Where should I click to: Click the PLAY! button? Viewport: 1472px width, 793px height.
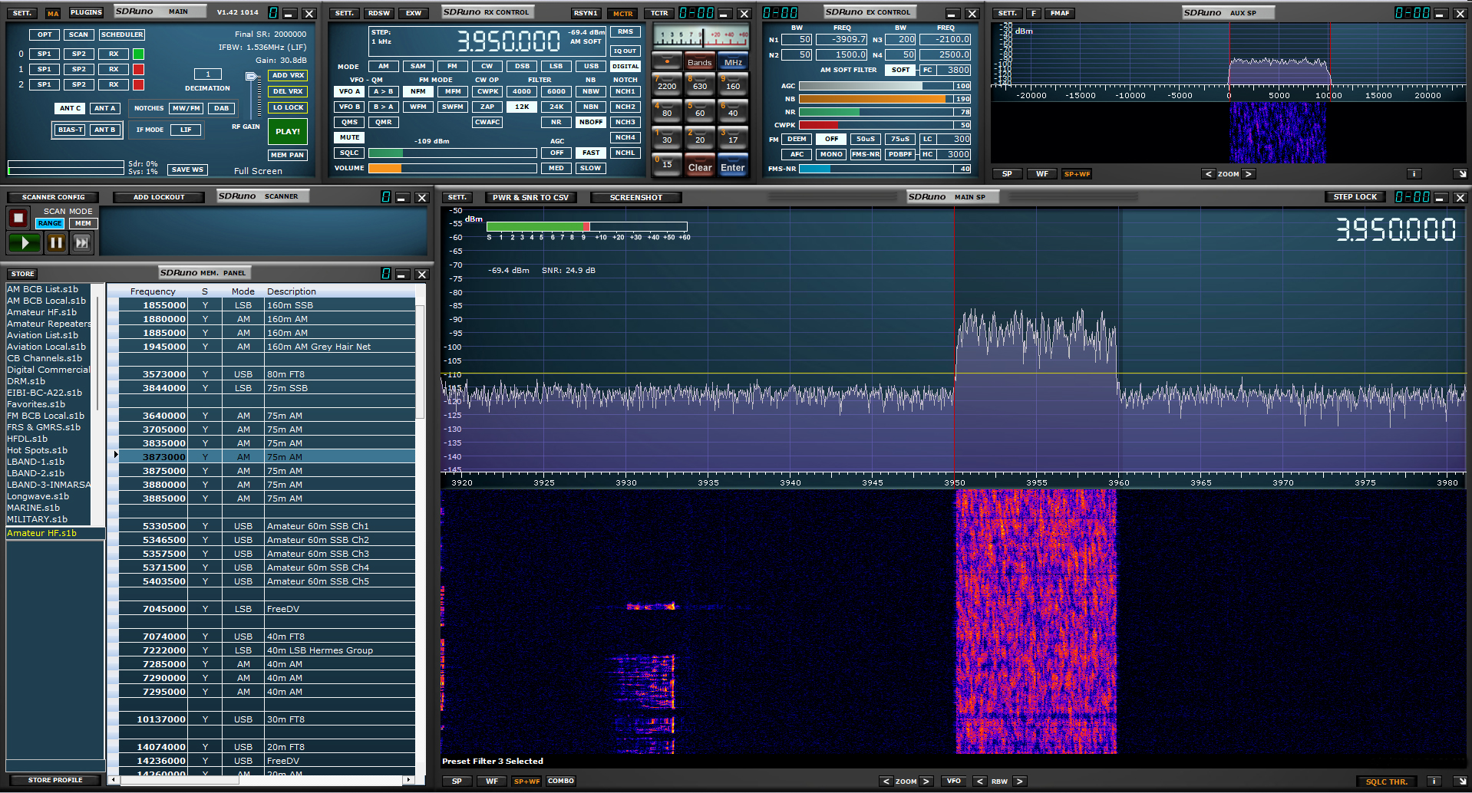click(x=288, y=131)
